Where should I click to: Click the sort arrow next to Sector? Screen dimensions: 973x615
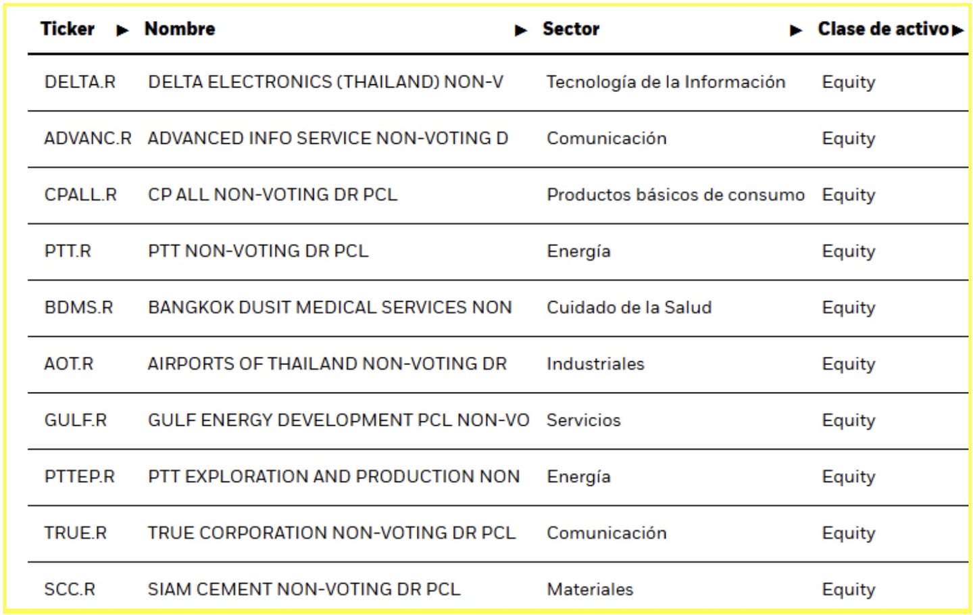796,30
